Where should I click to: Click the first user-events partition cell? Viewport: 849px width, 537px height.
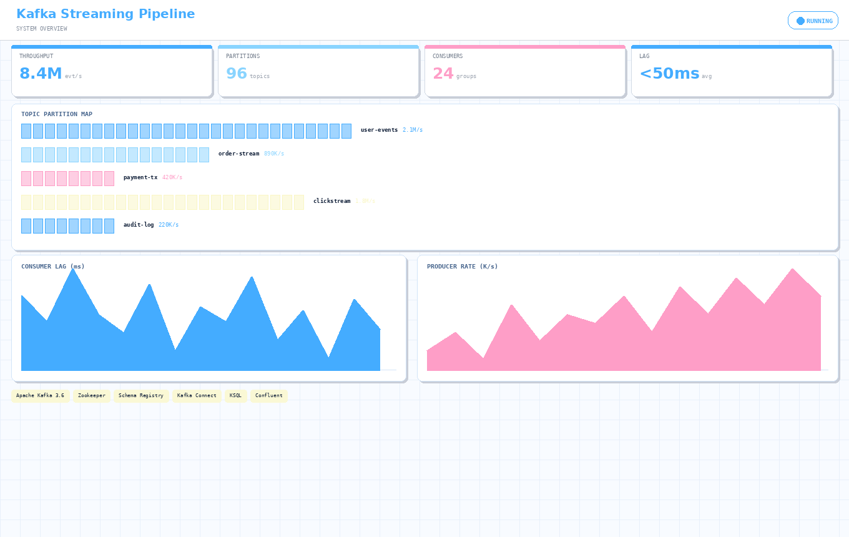pyautogui.click(x=26, y=131)
